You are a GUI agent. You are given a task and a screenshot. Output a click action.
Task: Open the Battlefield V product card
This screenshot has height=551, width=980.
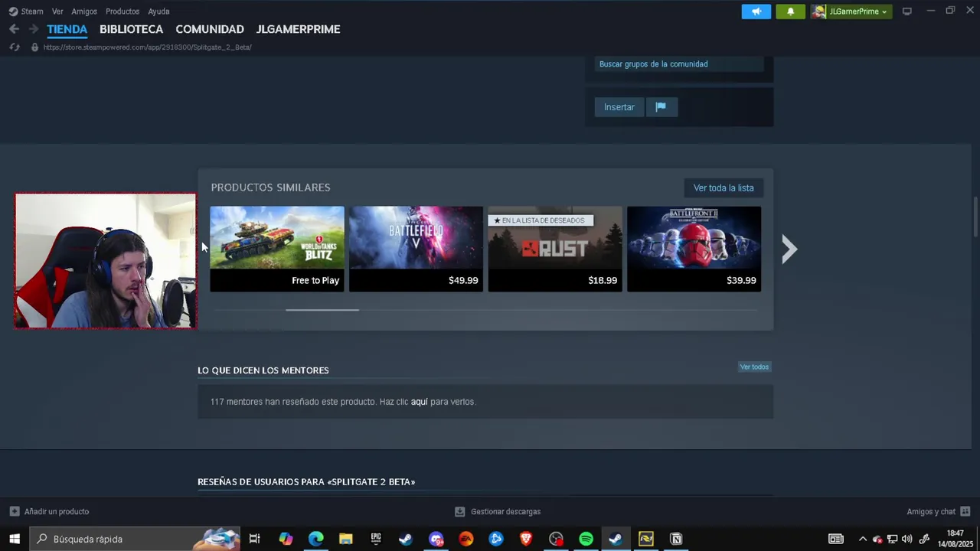point(416,249)
